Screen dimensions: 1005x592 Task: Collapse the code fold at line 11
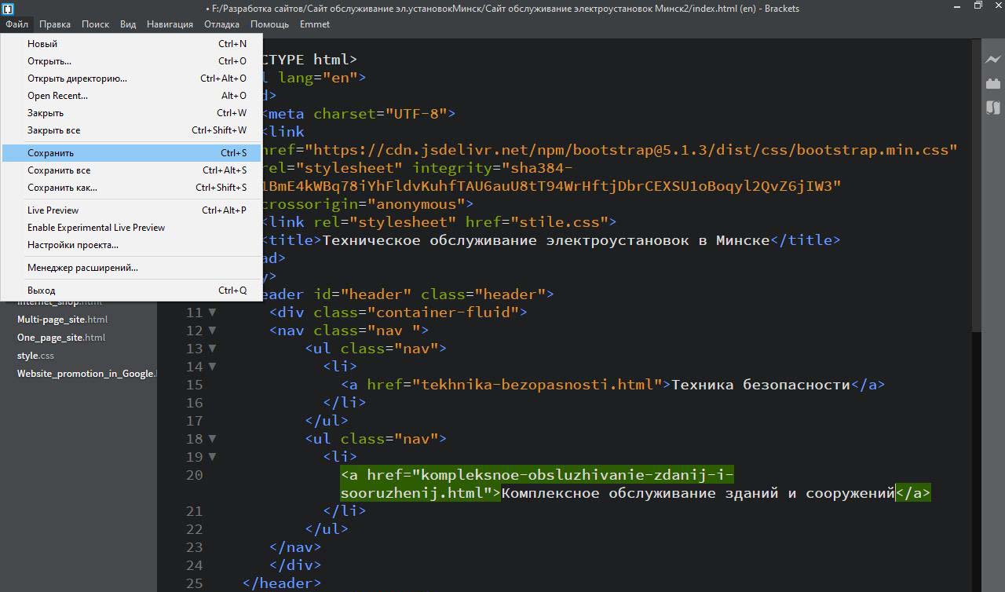212,312
